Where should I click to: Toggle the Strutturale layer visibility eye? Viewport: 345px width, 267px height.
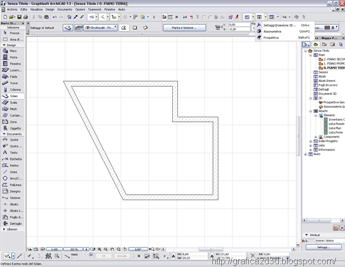[x=88, y=28]
